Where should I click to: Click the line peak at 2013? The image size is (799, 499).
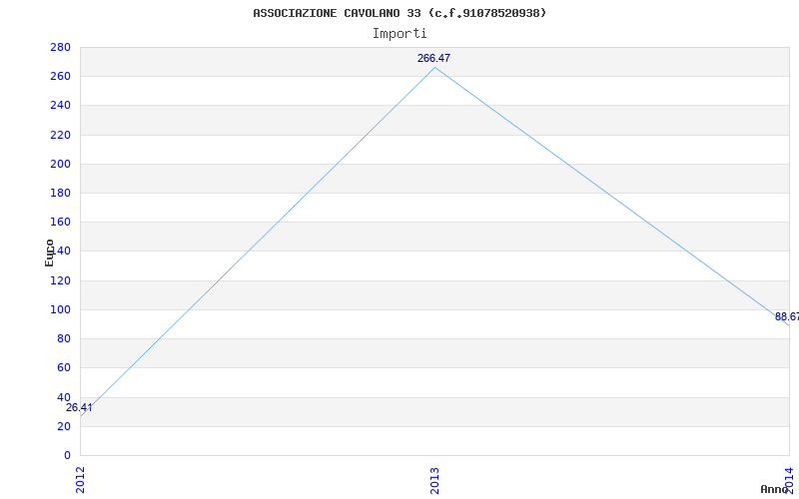(x=434, y=67)
